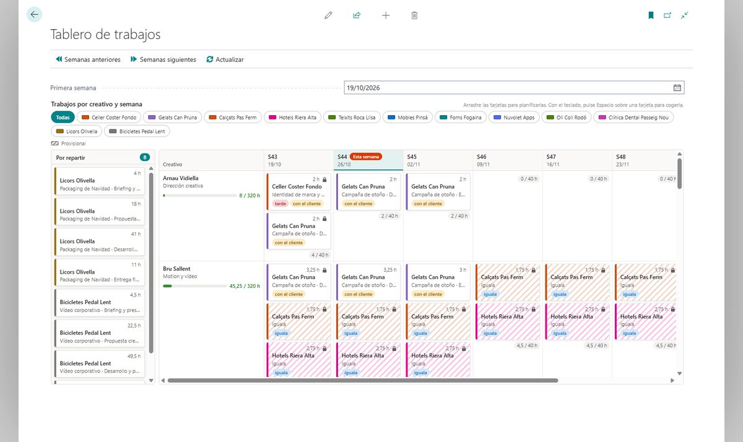Delete with the trash bin icon
Viewport: 743px width, 442px height.
(414, 15)
